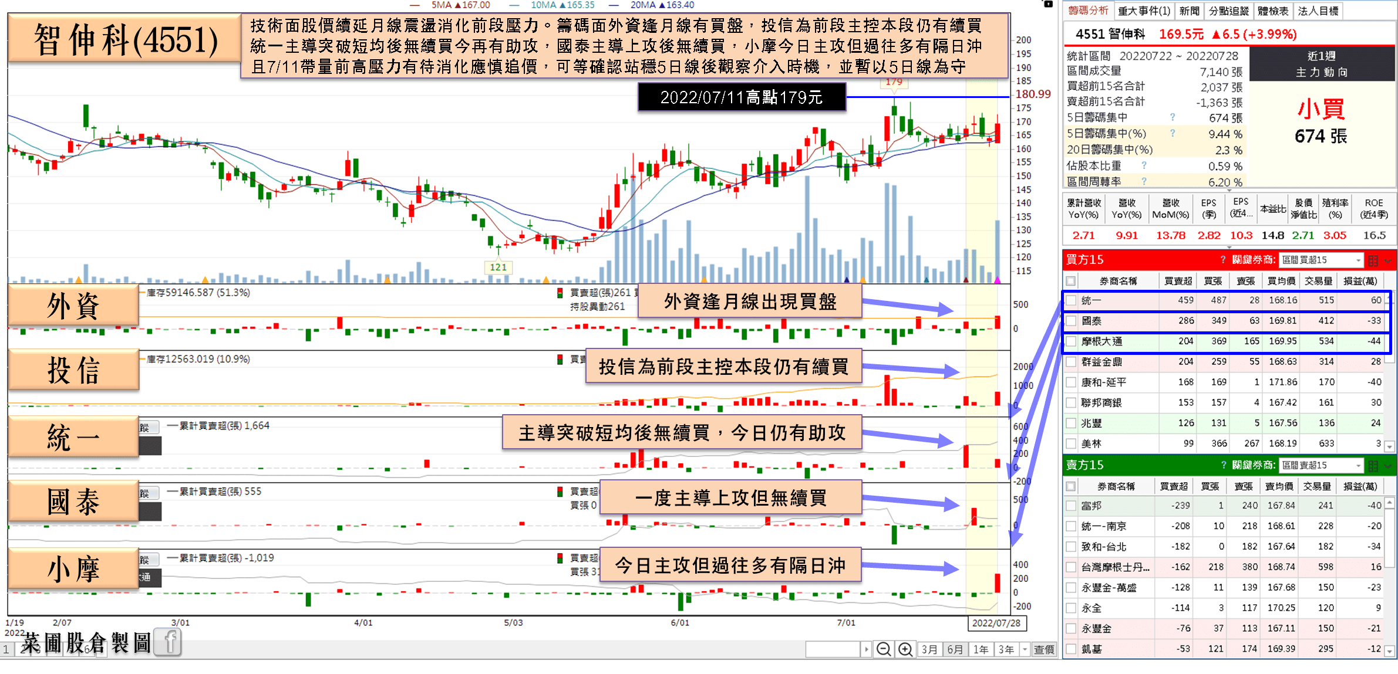Switch to the 分點追蹤 tab
This screenshot has width=1398, height=674.
coord(1228,11)
